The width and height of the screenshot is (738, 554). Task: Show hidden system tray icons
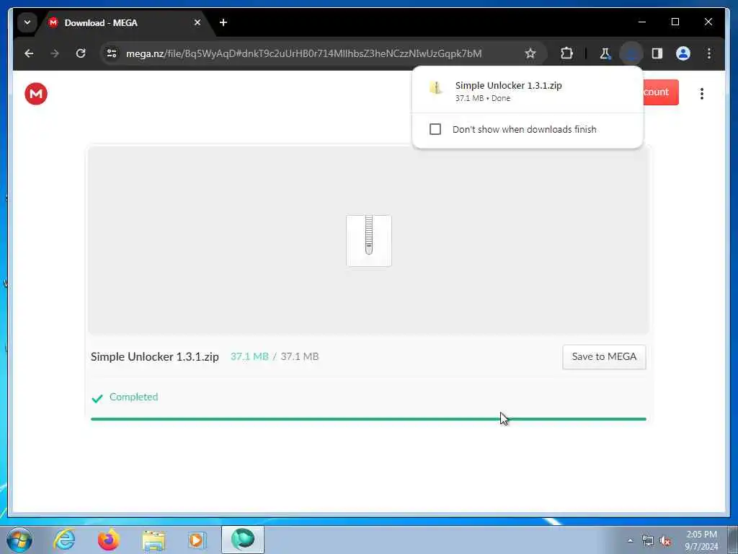(630, 540)
